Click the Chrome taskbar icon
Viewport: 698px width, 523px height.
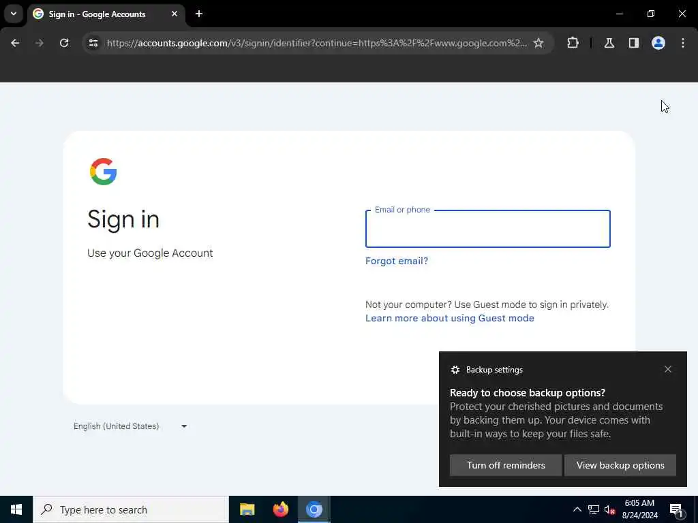(x=314, y=509)
